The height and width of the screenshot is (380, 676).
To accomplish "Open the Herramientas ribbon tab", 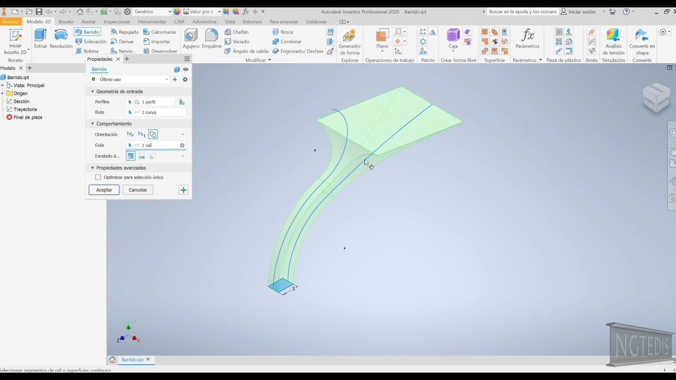I will point(152,22).
